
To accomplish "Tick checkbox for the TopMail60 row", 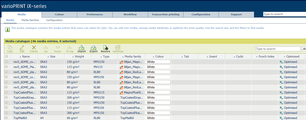I will [x=6, y=118].
